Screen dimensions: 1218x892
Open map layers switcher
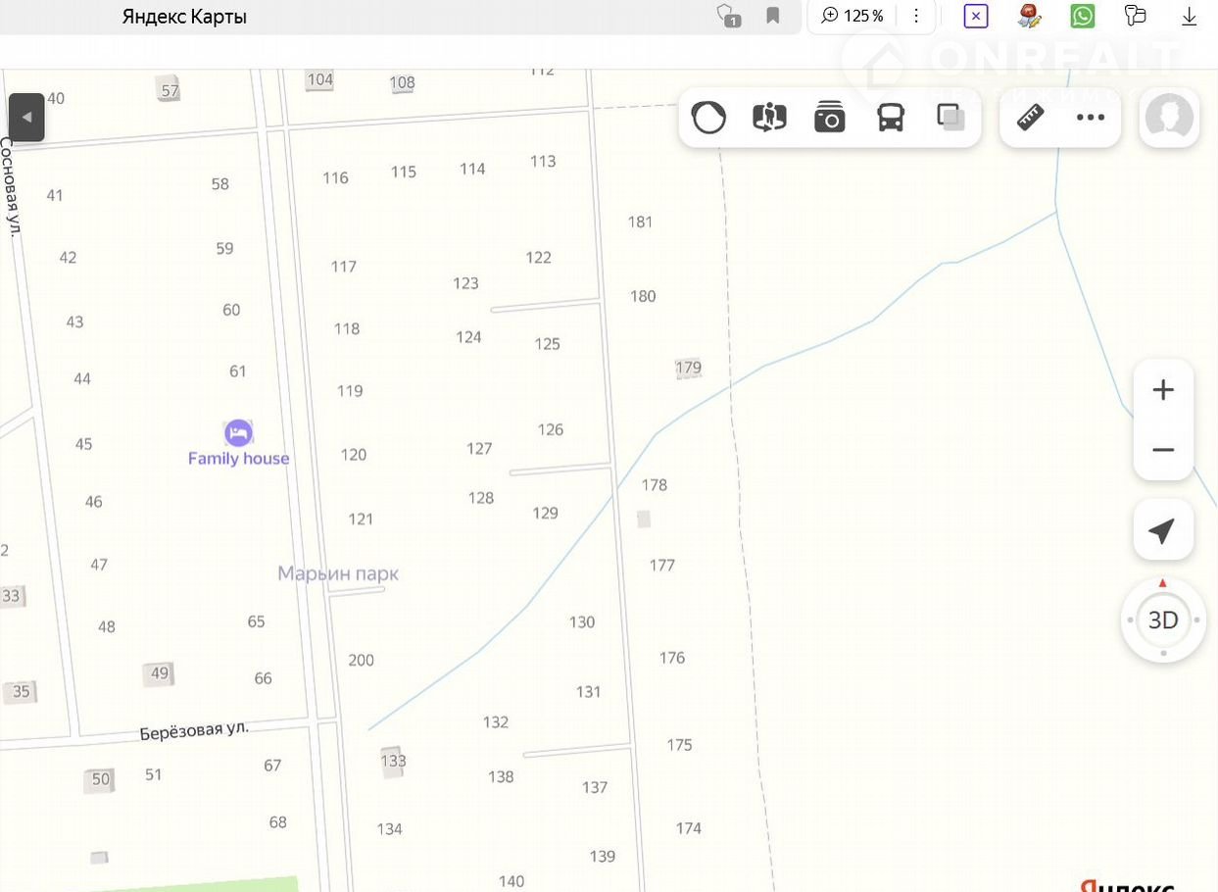pyautogui.click(x=950, y=118)
